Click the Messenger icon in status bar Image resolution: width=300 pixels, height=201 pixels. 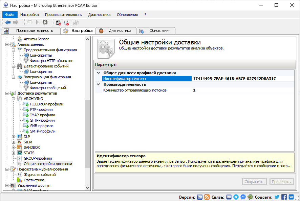click(x=243, y=197)
